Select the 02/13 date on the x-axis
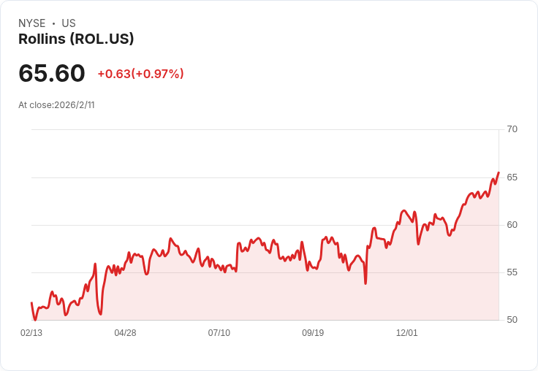The image size is (538, 371). click(31, 333)
